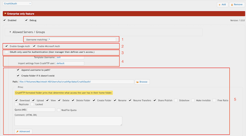Enable RealFile Quota checkbox
Image resolution: width=246 pixels, height=136 pixels.
tap(59, 110)
